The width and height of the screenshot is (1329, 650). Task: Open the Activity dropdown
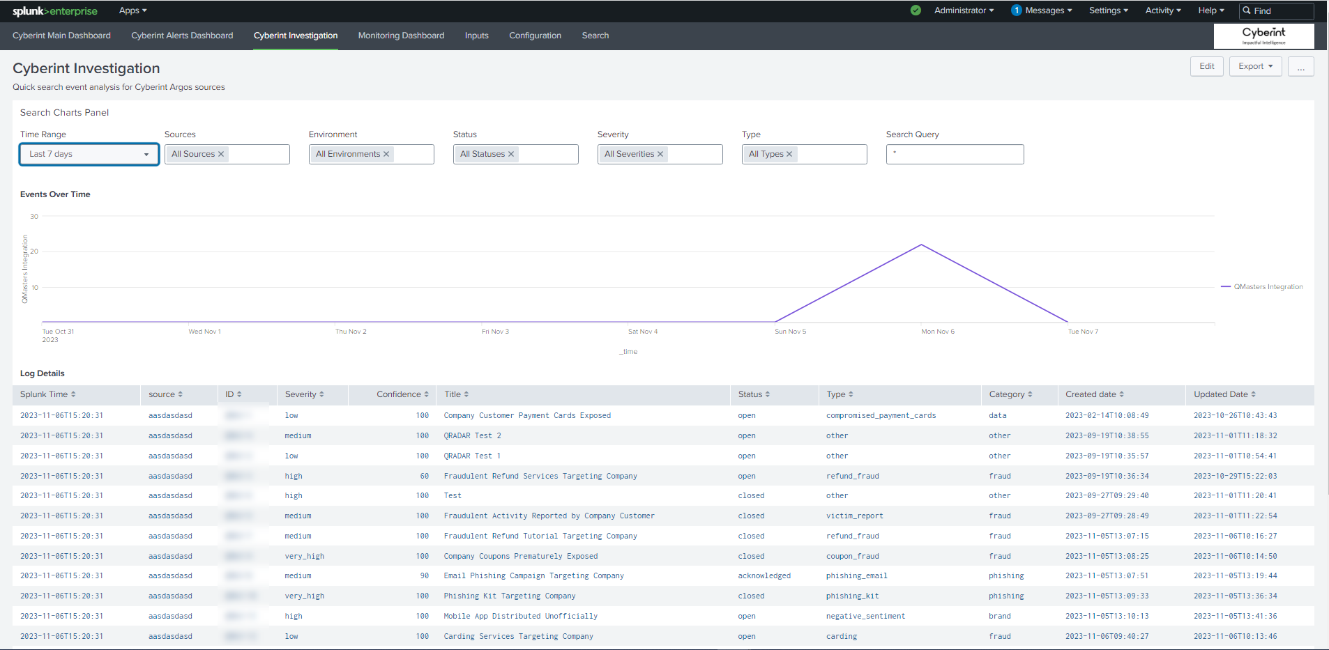pyautogui.click(x=1162, y=10)
